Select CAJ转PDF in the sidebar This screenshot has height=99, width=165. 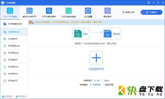[14, 39]
